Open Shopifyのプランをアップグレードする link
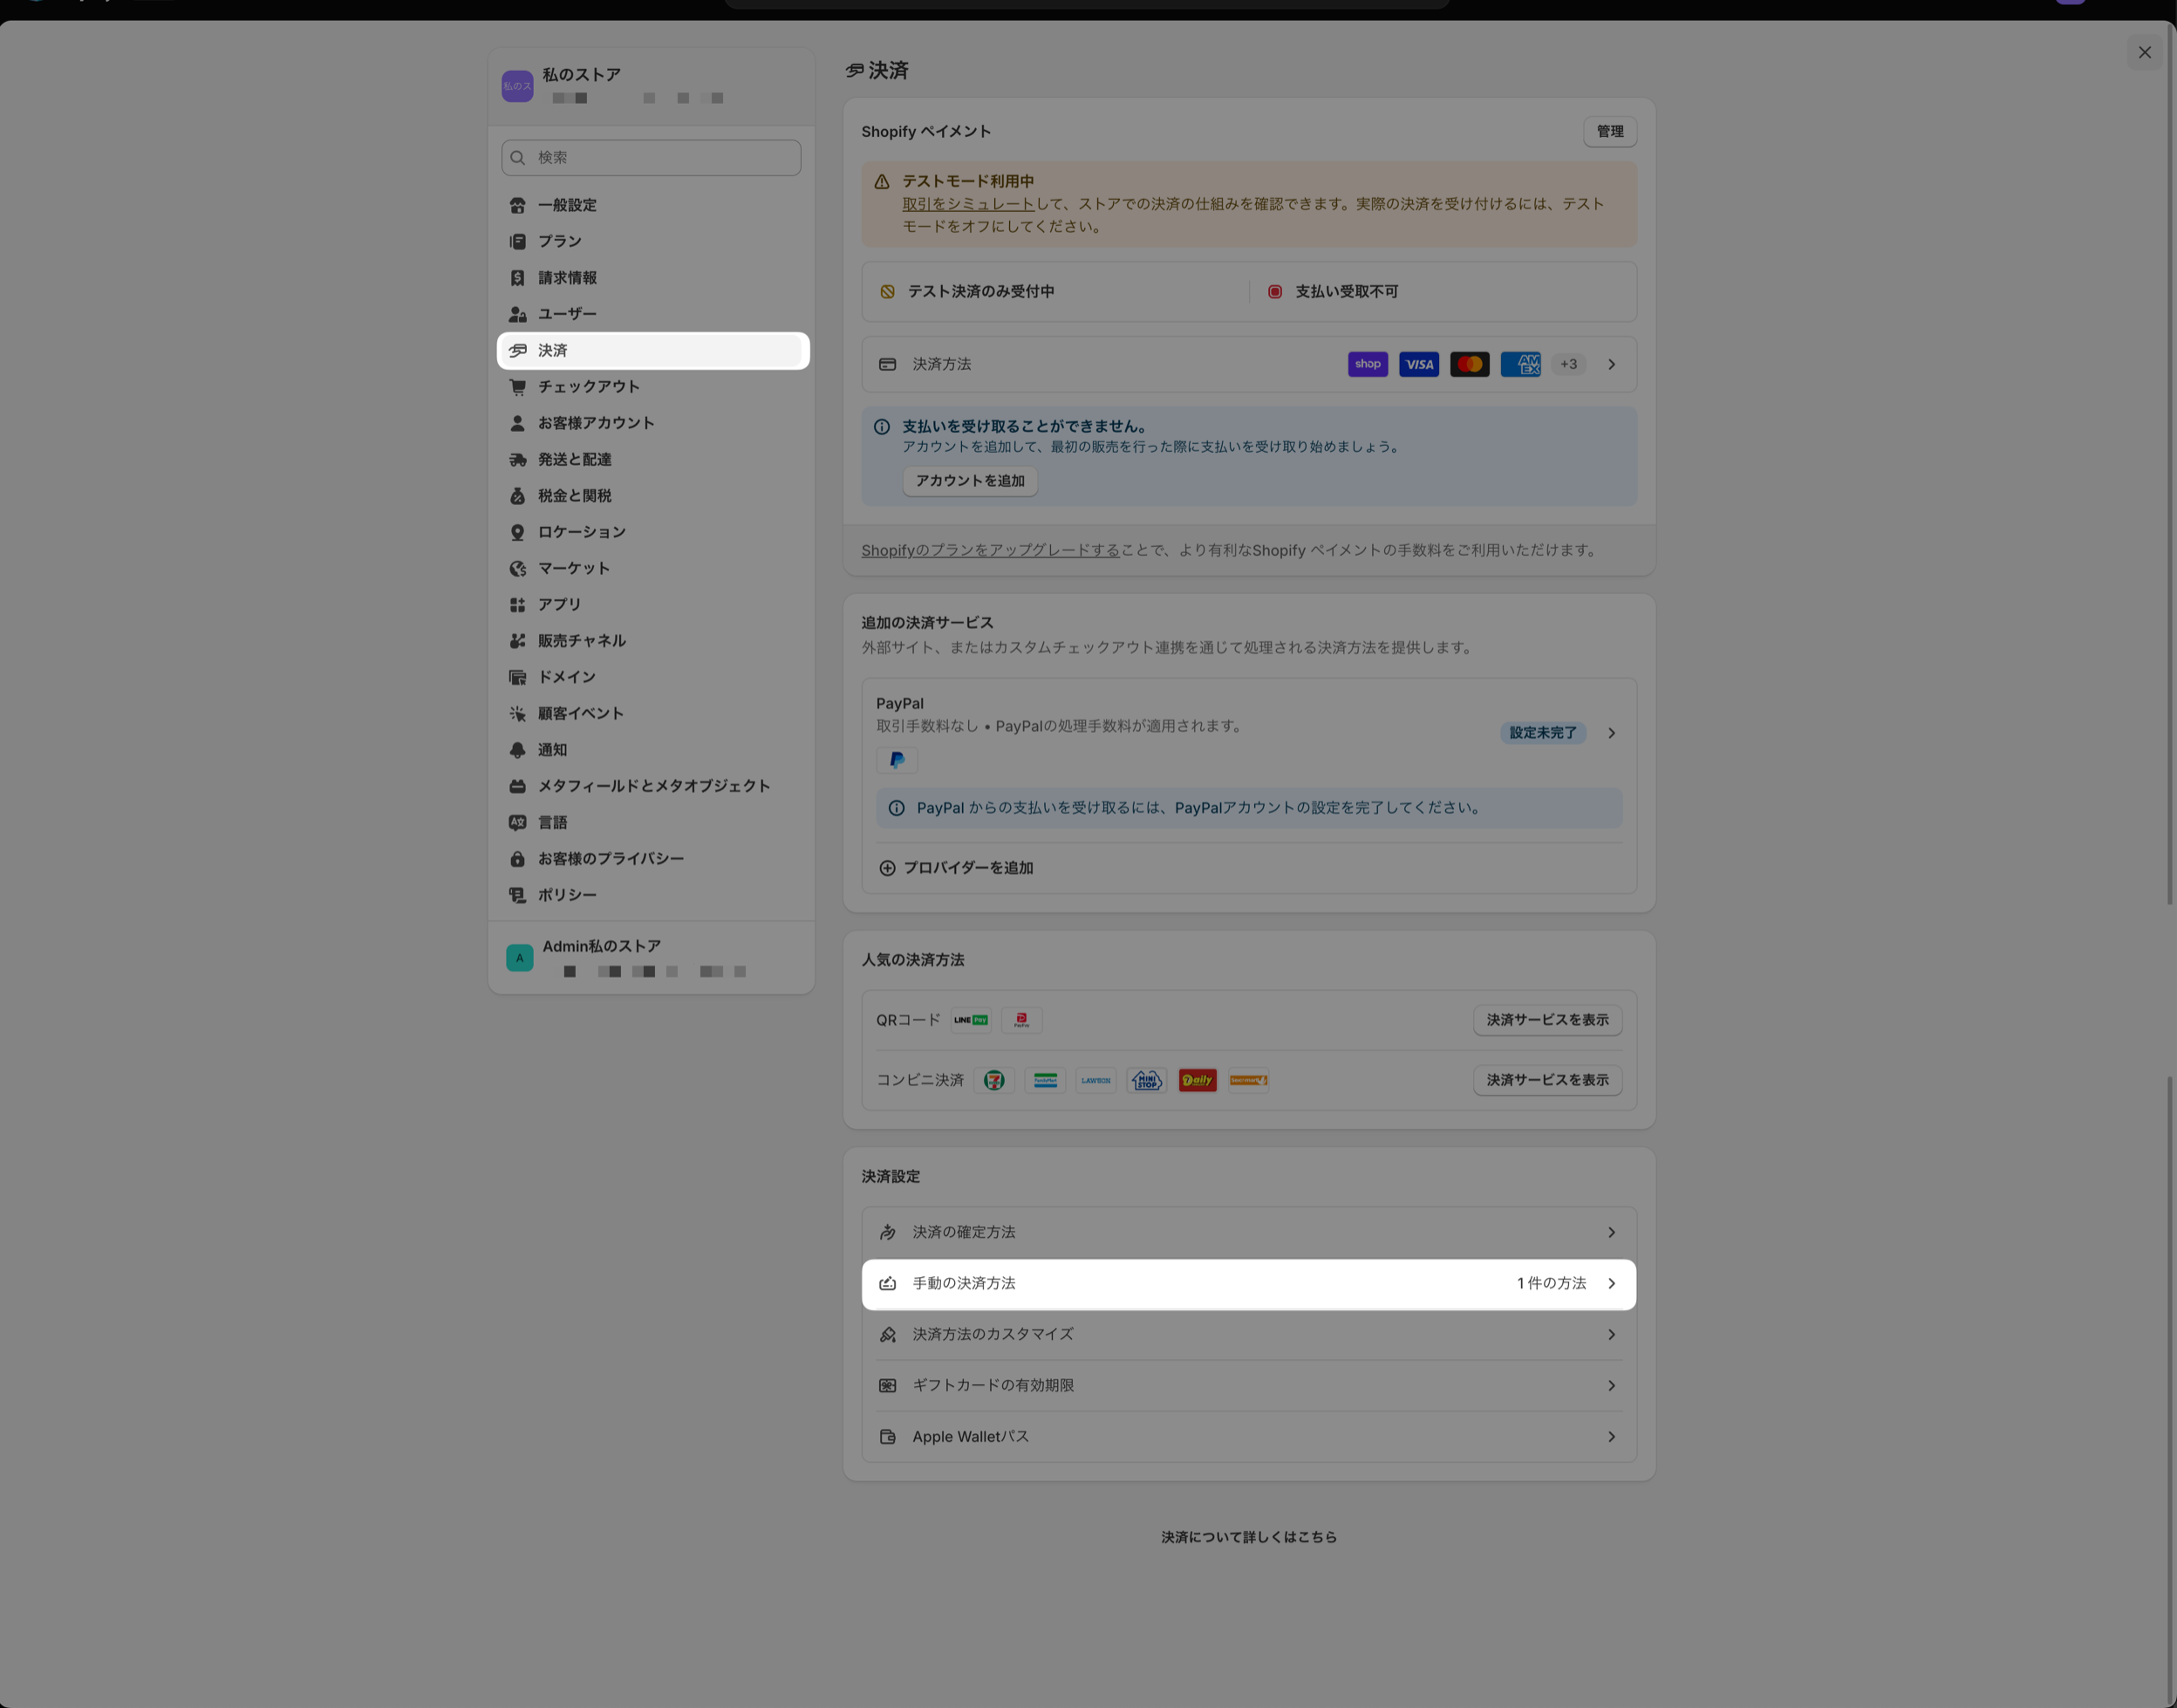Viewport: 2177px width, 1708px height. tap(990, 550)
